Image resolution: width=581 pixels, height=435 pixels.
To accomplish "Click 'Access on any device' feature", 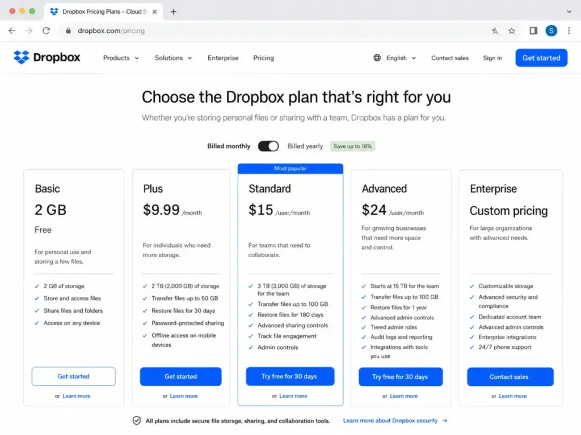I will tap(71, 323).
